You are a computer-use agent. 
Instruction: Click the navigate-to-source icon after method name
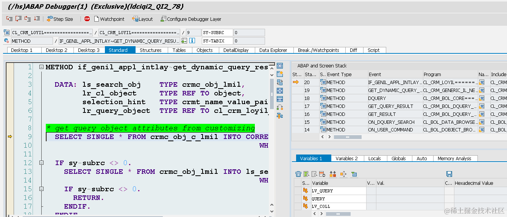click(x=184, y=41)
